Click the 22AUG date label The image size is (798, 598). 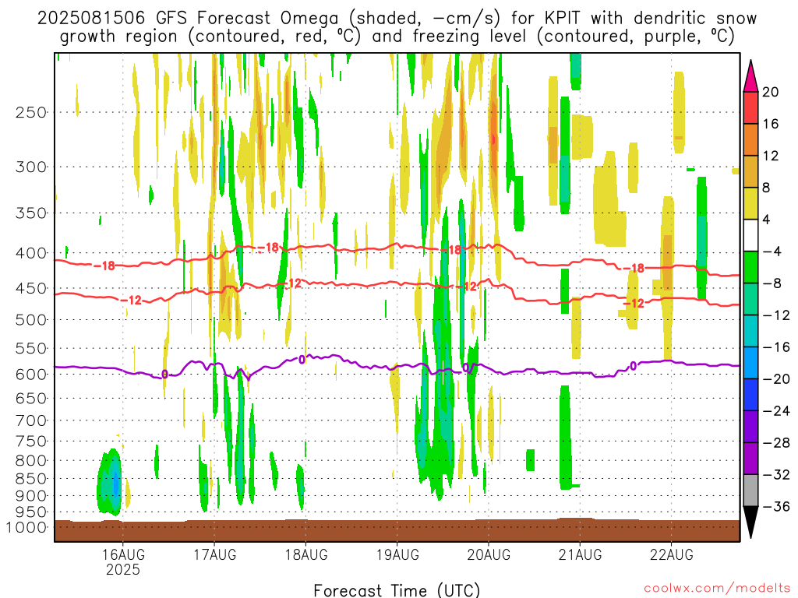tap(671, 554)
